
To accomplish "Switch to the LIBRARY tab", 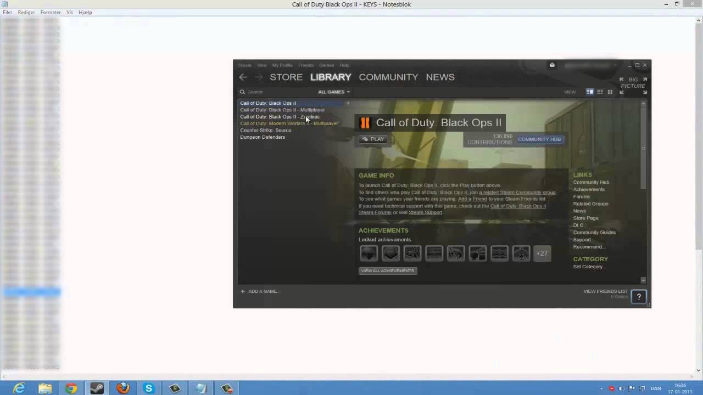I will click(331, 77).
